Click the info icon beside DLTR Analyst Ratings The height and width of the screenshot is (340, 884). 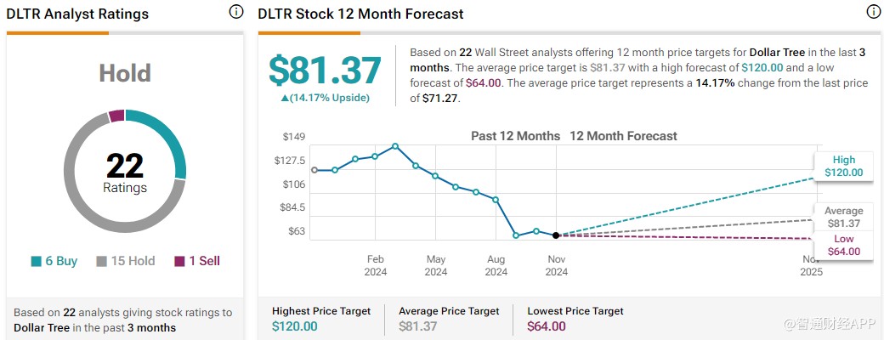(x=235, y=13)
